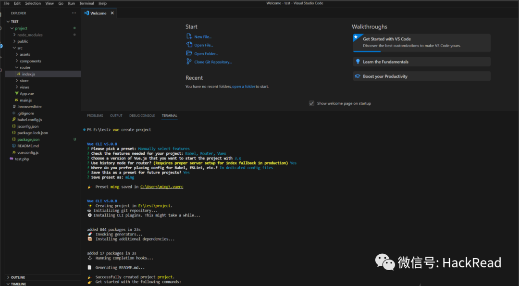Click the Clone Git Repository... link

tap(213, 62)
